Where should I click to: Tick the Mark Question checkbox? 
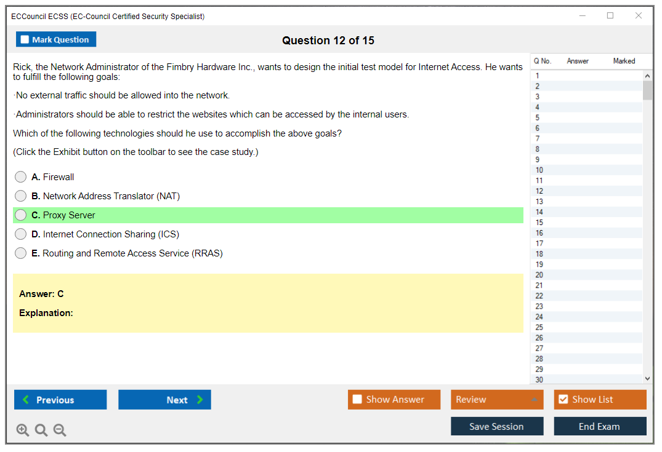(x=25, y=40)
